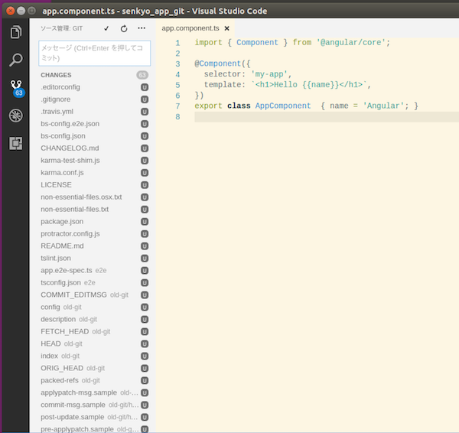Click '@angular/core' string in editor
This screenshot has width=459, height=433.
[x=350, y=42]
